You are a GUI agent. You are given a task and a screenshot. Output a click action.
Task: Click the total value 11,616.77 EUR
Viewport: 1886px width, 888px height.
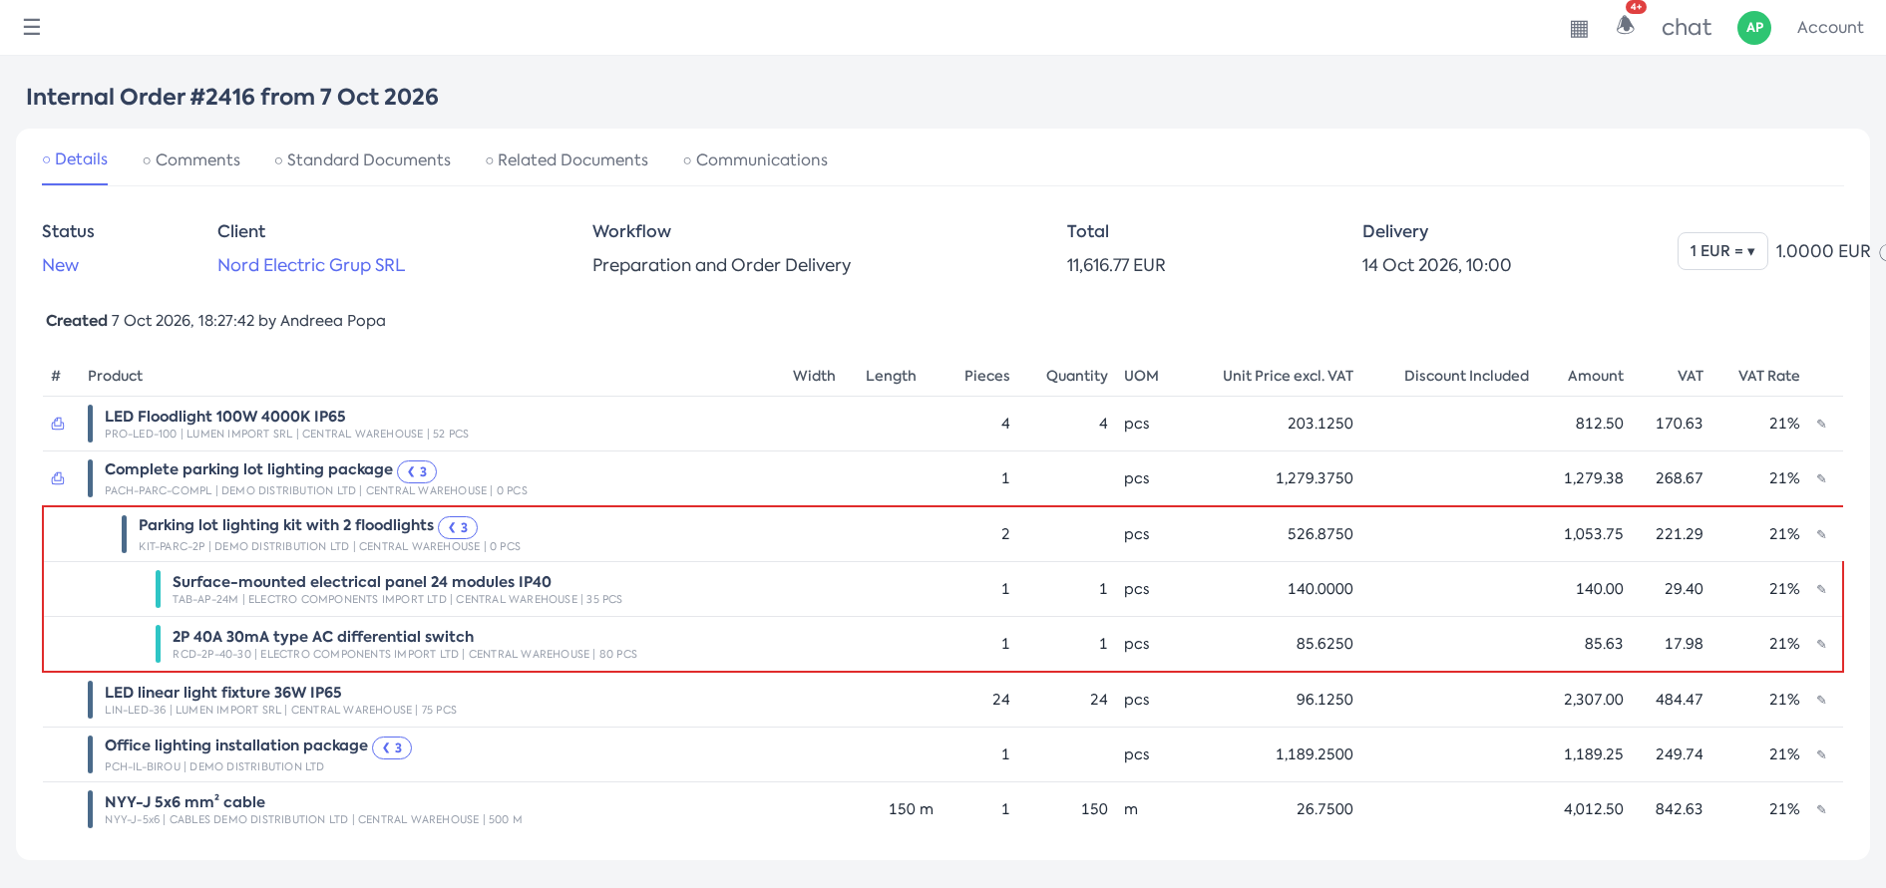click(1116, 265)
